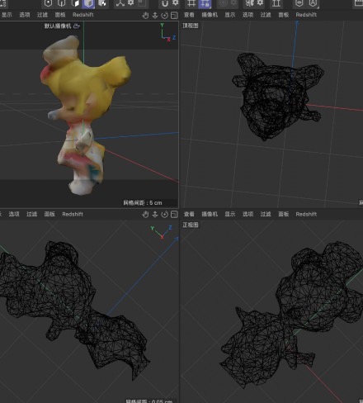Click the 默认摄像机 camera label
The width and height of the screenshot is (363, 403).
58,26
